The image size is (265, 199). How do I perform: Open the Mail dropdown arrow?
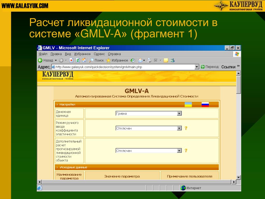point(144,60)
